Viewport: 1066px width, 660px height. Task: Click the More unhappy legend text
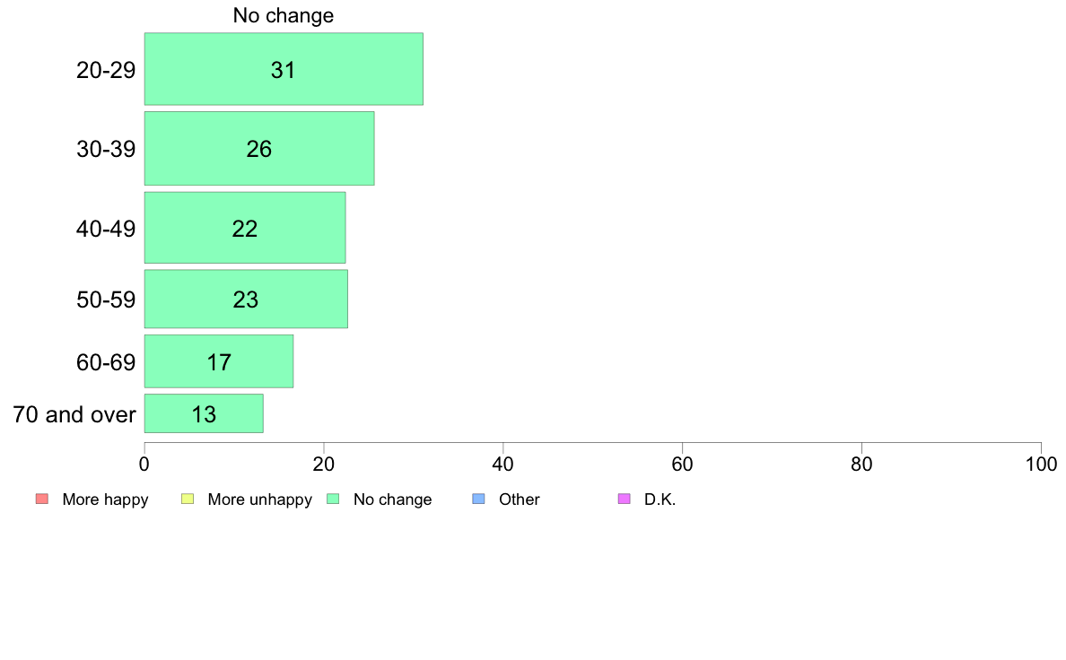(259, 499)
